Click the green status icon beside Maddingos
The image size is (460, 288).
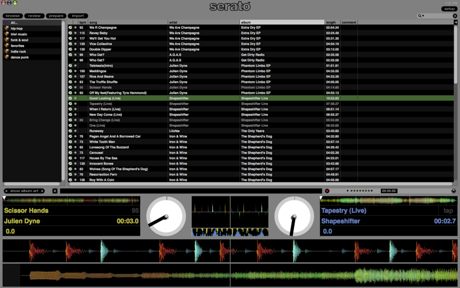point(70,71)
